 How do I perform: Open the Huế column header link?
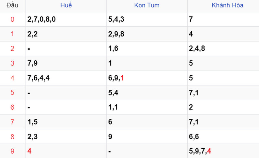point(66,5)
